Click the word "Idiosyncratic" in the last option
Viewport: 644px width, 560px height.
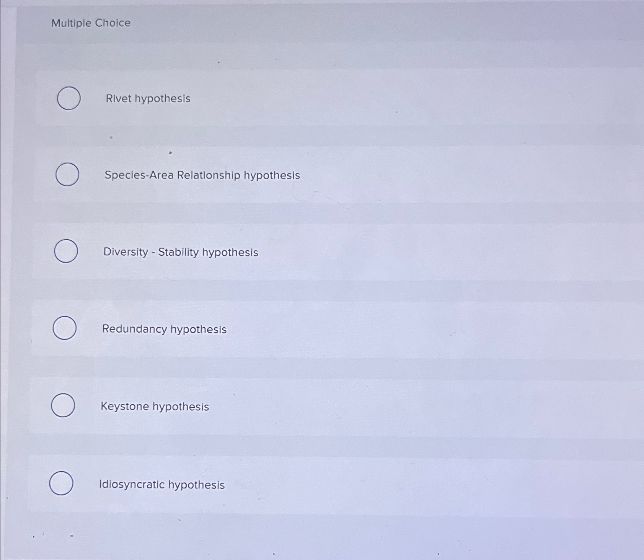132,485
